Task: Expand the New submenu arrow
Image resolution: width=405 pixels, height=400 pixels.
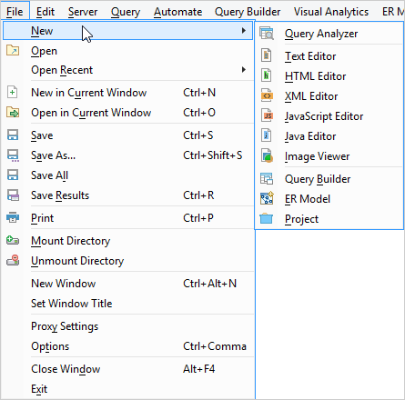Action: pos(244,31)
